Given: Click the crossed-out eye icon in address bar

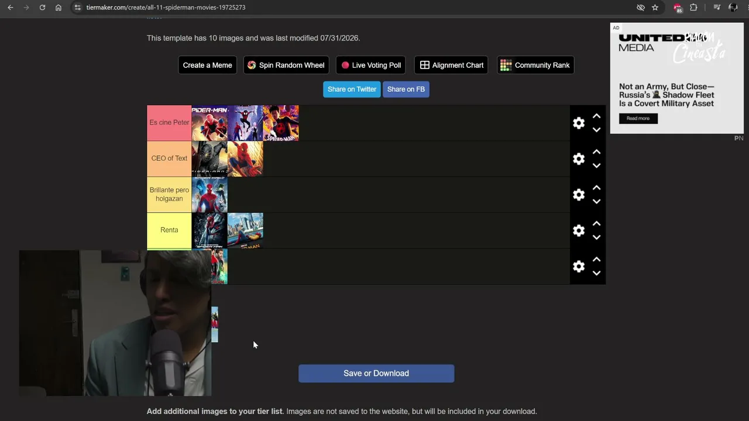Looking at the screenshot, I should 641,8.
